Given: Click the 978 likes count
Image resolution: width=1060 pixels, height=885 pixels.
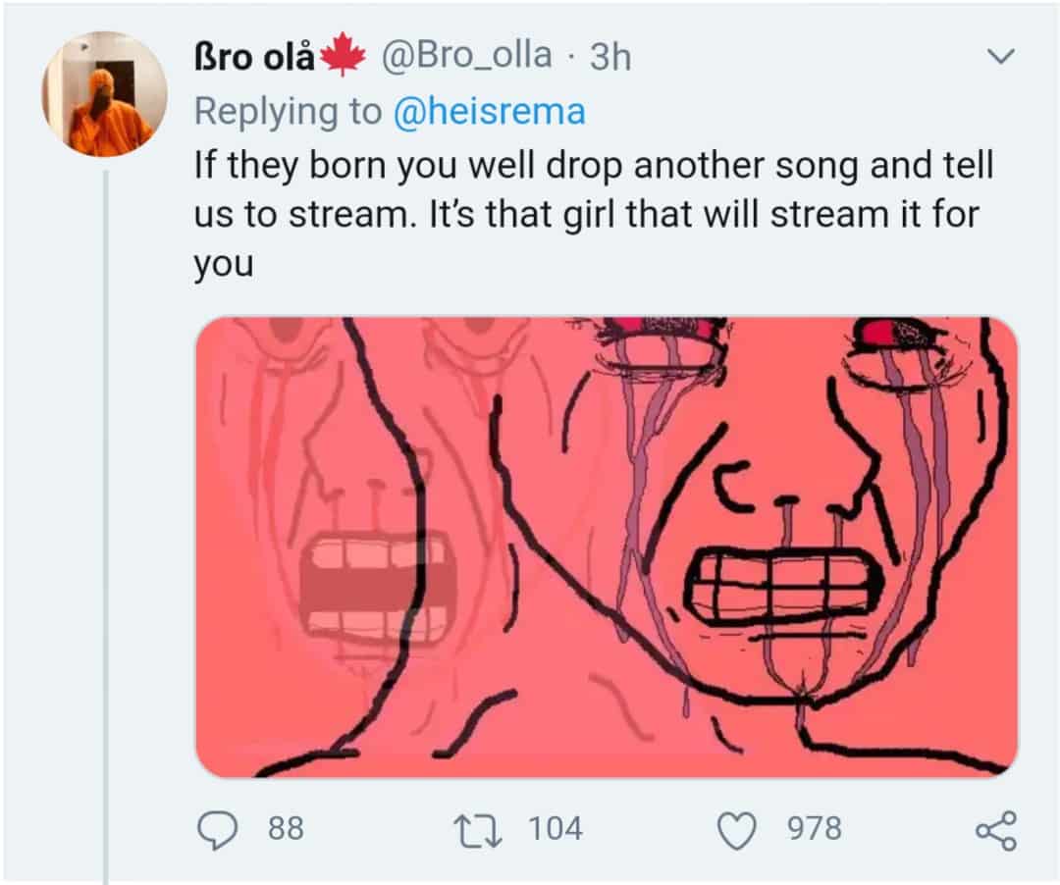Looking at the screenshot, I should tap(815, 829).
